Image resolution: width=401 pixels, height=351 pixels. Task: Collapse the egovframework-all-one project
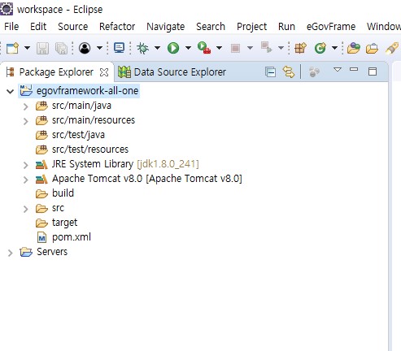[11, 91]
